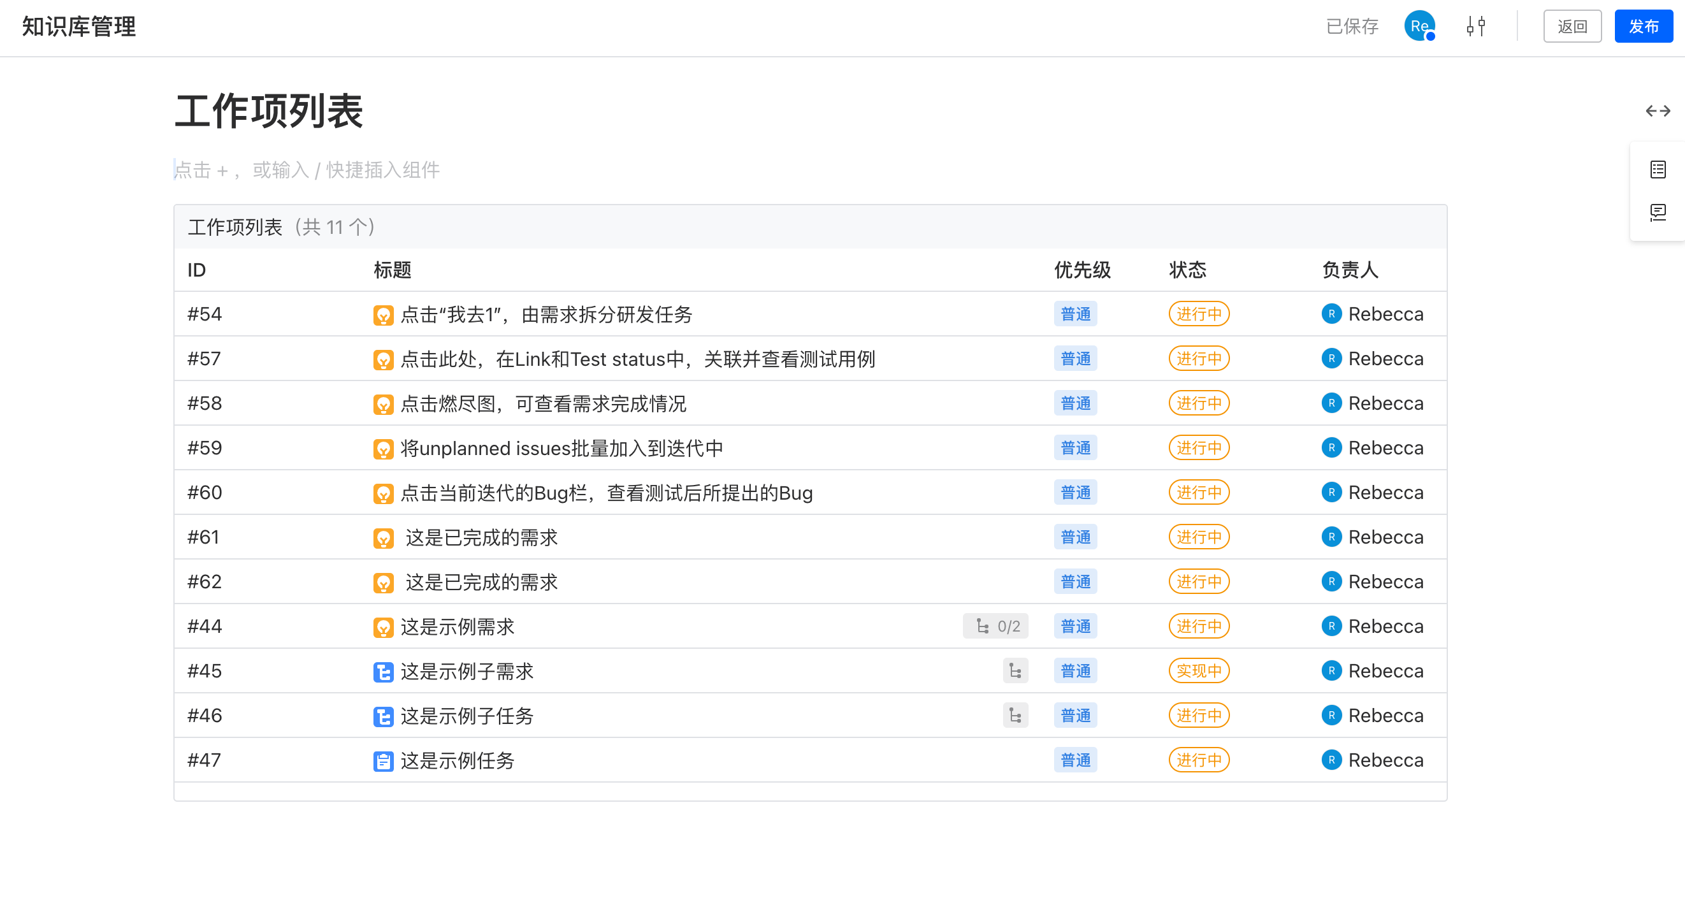Click the hierarchy icon in row #46
Viewport: 1685px width, 919px height.
click(1015, 715)
